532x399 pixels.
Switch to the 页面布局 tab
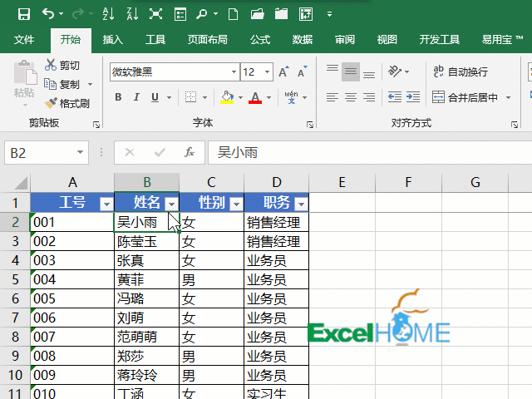(207, 40)
